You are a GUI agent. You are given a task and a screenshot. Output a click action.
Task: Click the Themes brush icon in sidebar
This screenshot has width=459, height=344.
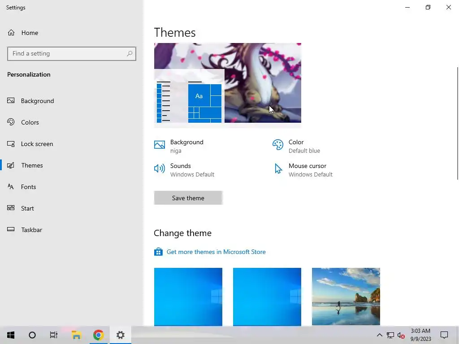pos(11,165)
